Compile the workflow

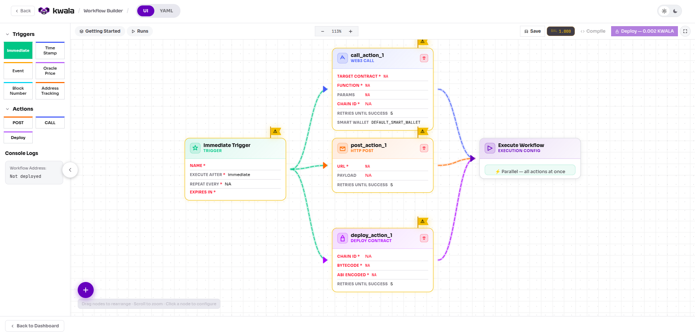593,31
